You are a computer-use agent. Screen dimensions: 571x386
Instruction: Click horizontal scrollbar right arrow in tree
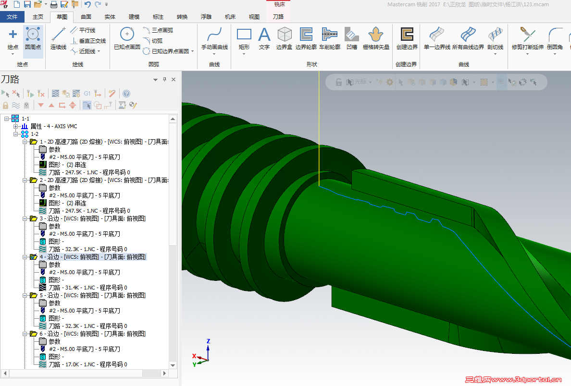[164, 373]
